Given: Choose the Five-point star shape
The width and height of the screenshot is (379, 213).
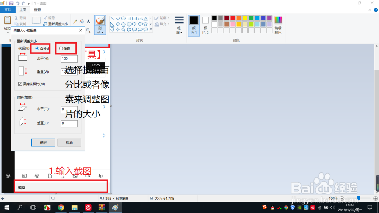Looking at the screenshot, I should (x=123, y=30).
